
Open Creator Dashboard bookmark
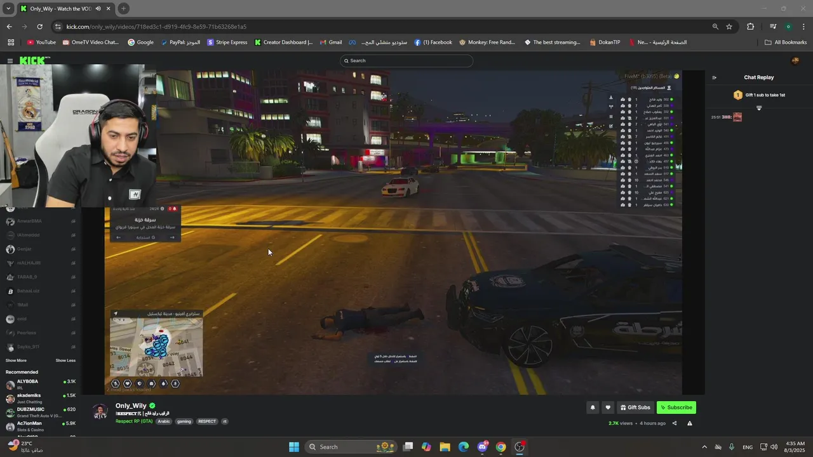tap(283, 43)
